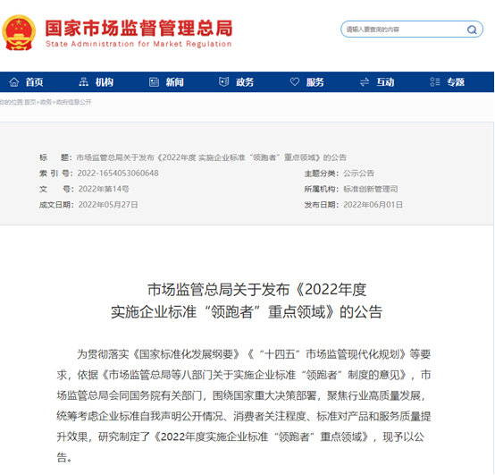Click the newspaper icon beside 新闻
Image resolution: width=495 pixels, height=475 pixels.
154,82
